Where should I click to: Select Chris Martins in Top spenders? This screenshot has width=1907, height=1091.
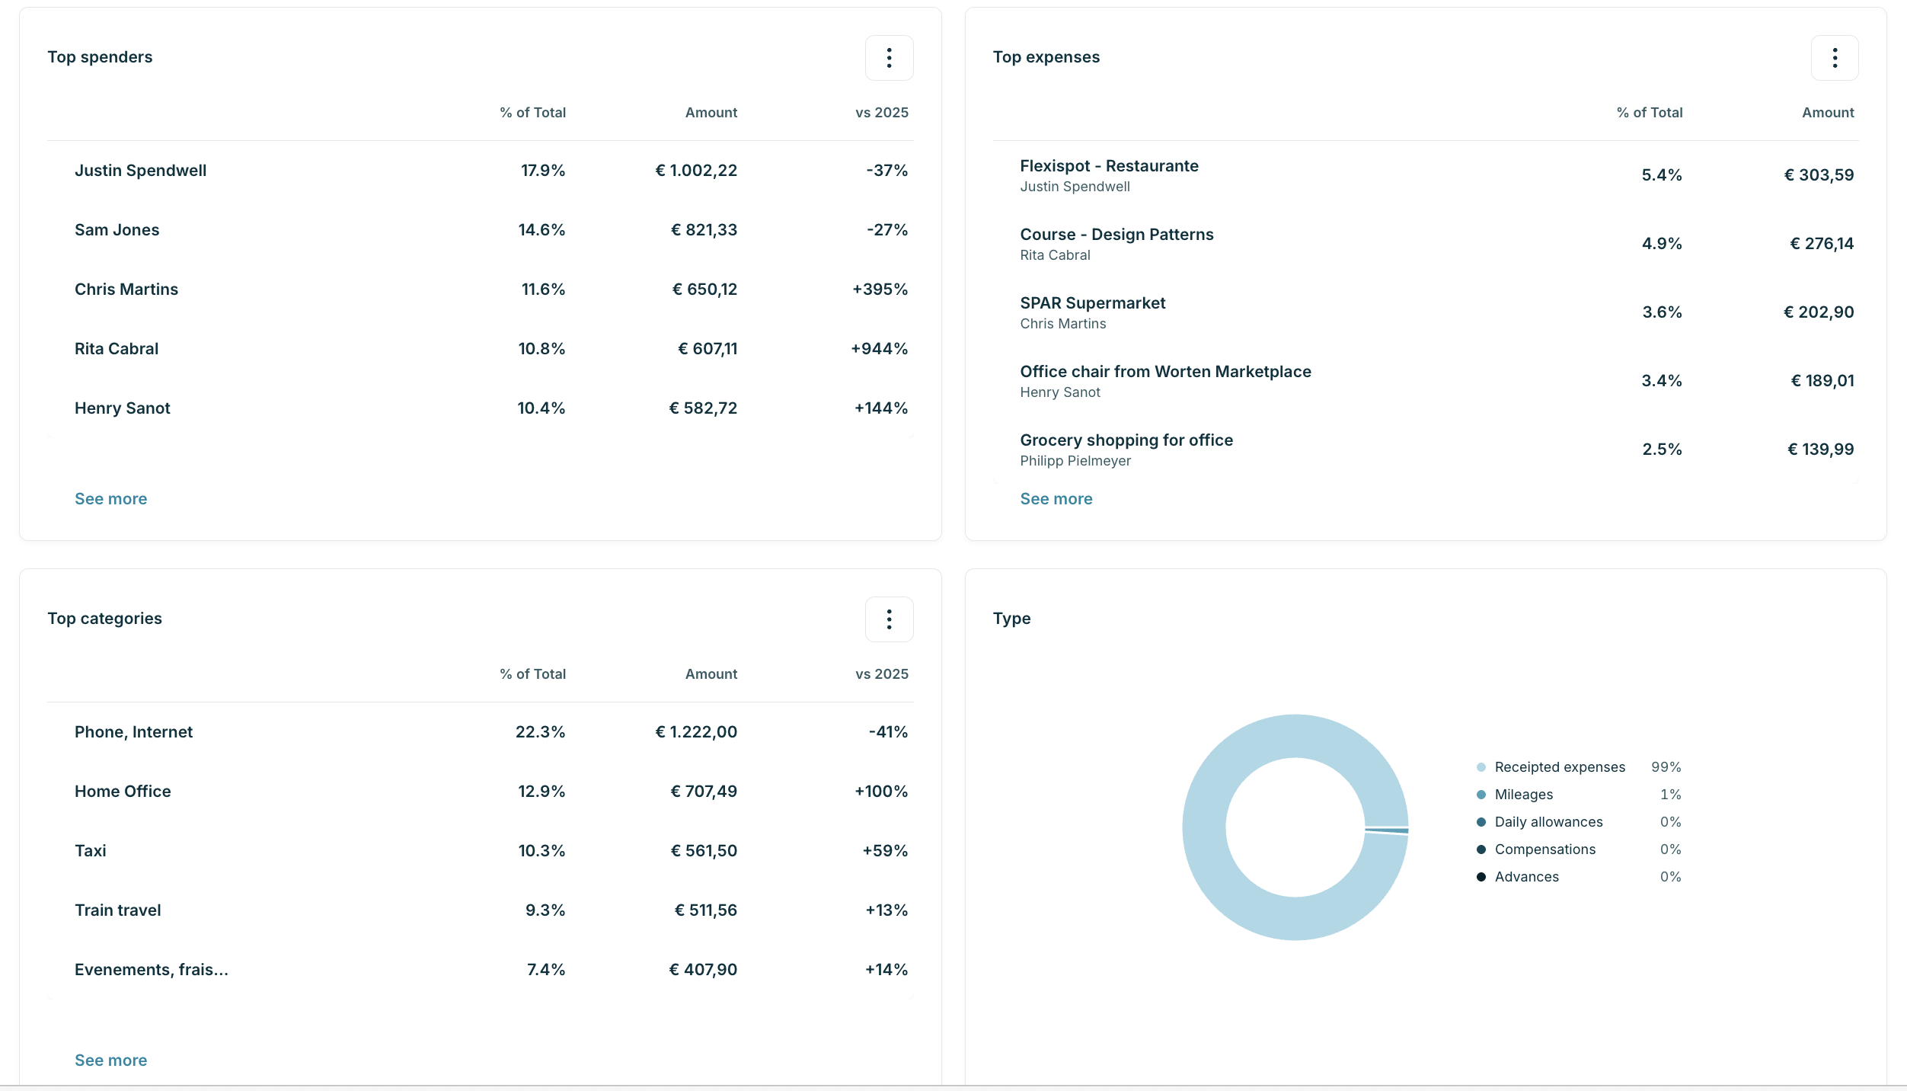point(480,290)
